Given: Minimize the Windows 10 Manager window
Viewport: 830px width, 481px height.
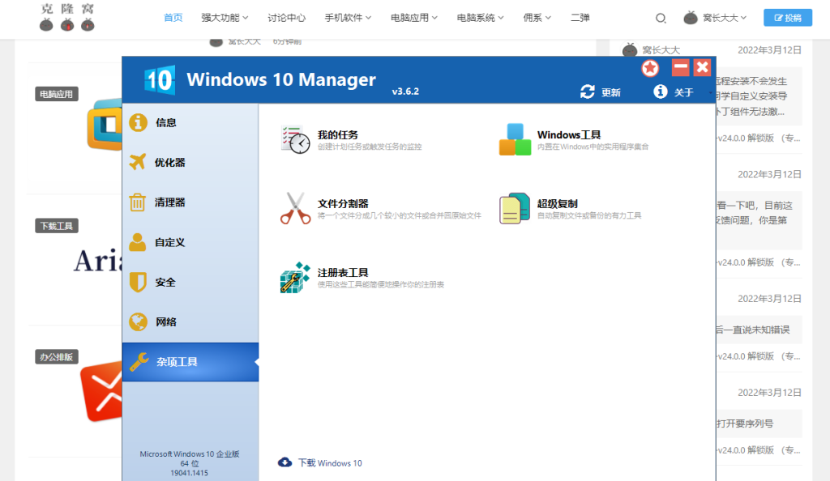Looking at the screenshot, I should (x=680, y=67).
